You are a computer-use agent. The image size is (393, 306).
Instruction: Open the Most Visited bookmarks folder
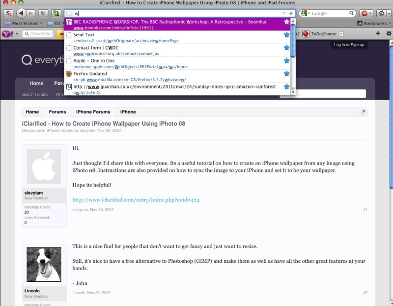[23, 23]
